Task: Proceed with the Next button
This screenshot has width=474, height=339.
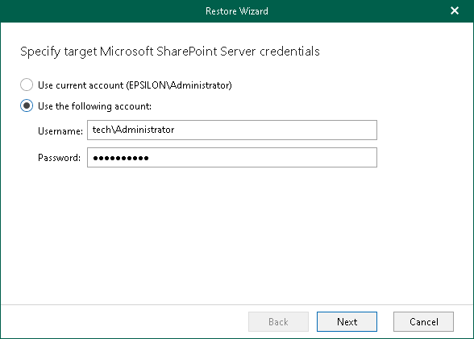Action: coord(347,322)
